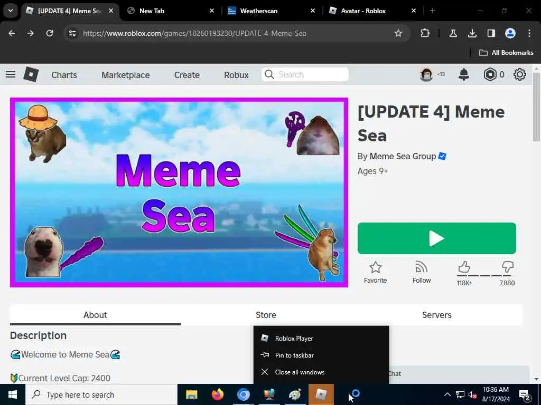Reload the page
Viewport: 541px width, 405px height.
pos(50,33)
